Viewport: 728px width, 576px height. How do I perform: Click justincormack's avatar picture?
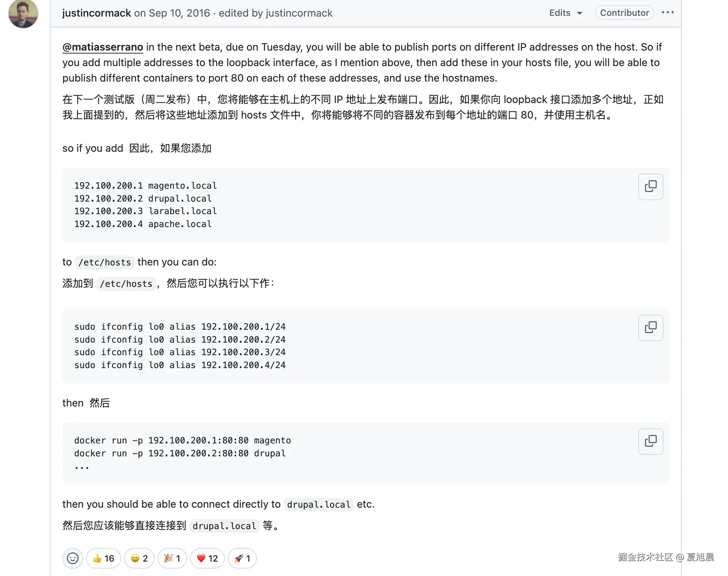(23, 13)
